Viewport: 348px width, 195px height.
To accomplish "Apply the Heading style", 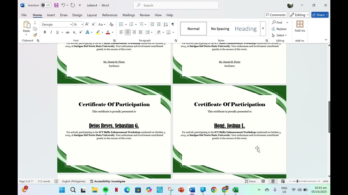I will 246,29.
